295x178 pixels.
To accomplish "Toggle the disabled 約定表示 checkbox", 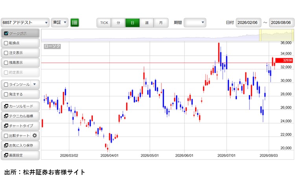I will tap(6, 73).
